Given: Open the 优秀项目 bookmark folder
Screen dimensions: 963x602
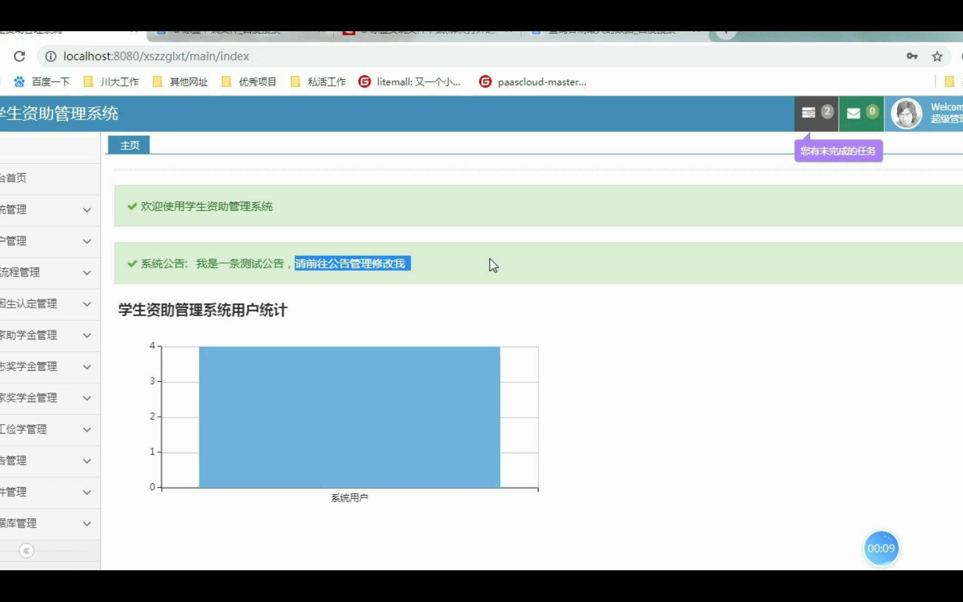Looking at the screenshot, I should [249, 82].
